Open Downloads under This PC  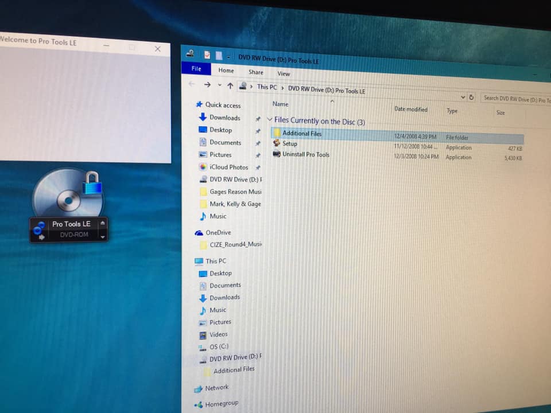click(x=224, y=298)
